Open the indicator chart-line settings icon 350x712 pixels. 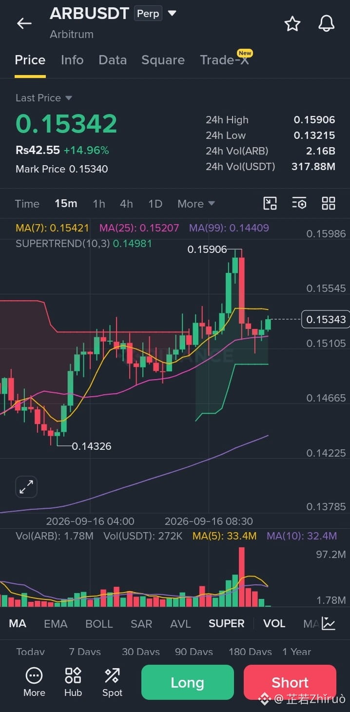coord(329,623)
